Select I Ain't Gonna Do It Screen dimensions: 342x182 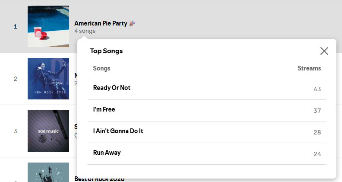(x=118, y=131)
